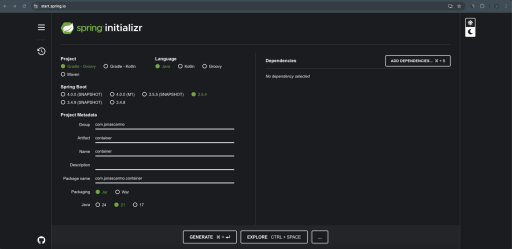Reload the page in browser
Screen dimensions: 512x249
click(24, 6)
